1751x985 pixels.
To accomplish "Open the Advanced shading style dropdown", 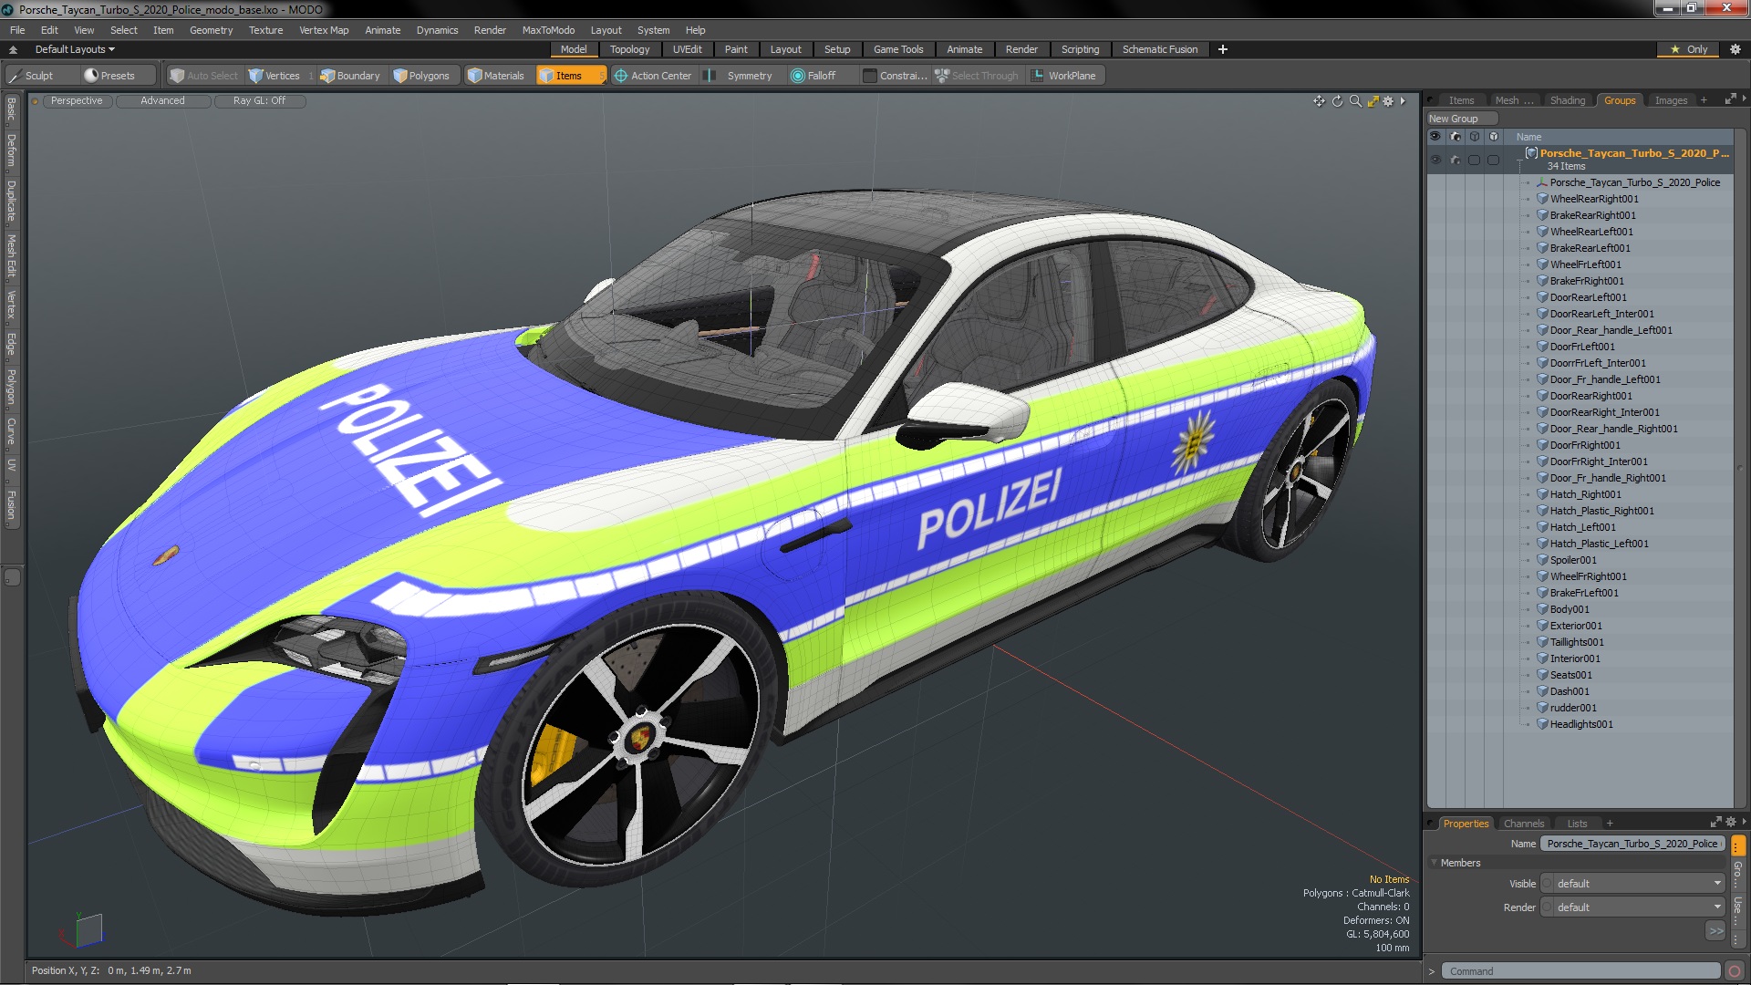I will [162, 101].
